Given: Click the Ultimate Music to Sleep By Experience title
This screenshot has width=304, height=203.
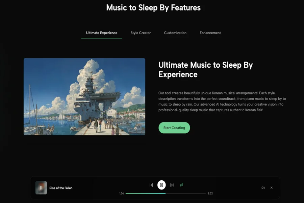Looking at the screenshot, I should pyautogui.click(x=205, y=70).
